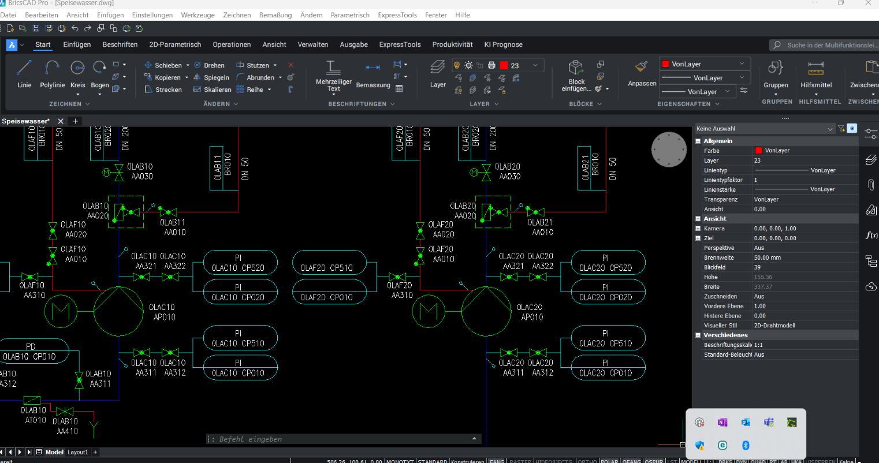Screen dimensions: 879x463
Task: Choose the Bogen arc tool
Action: tap(99, 74)
